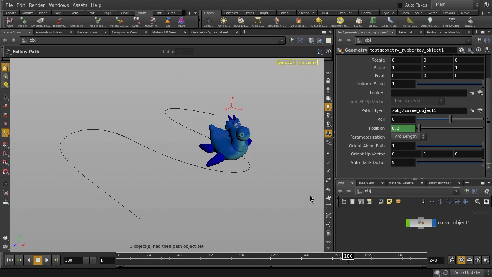Click the Path Object file chooser button
492x277 pixels.
(x=480, y=110)
